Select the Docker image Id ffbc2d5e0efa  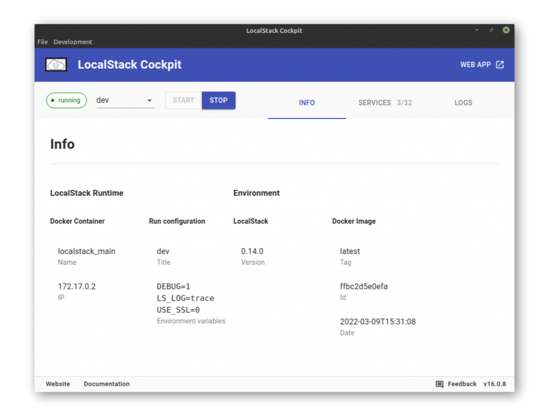click(364, 286)
